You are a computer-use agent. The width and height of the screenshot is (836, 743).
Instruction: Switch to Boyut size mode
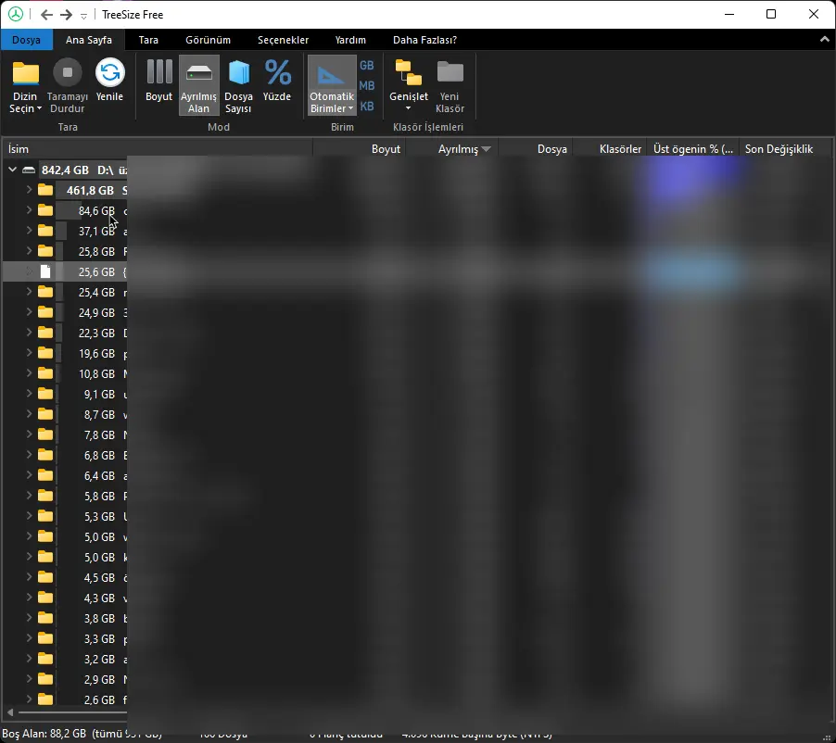click(158, 80)
